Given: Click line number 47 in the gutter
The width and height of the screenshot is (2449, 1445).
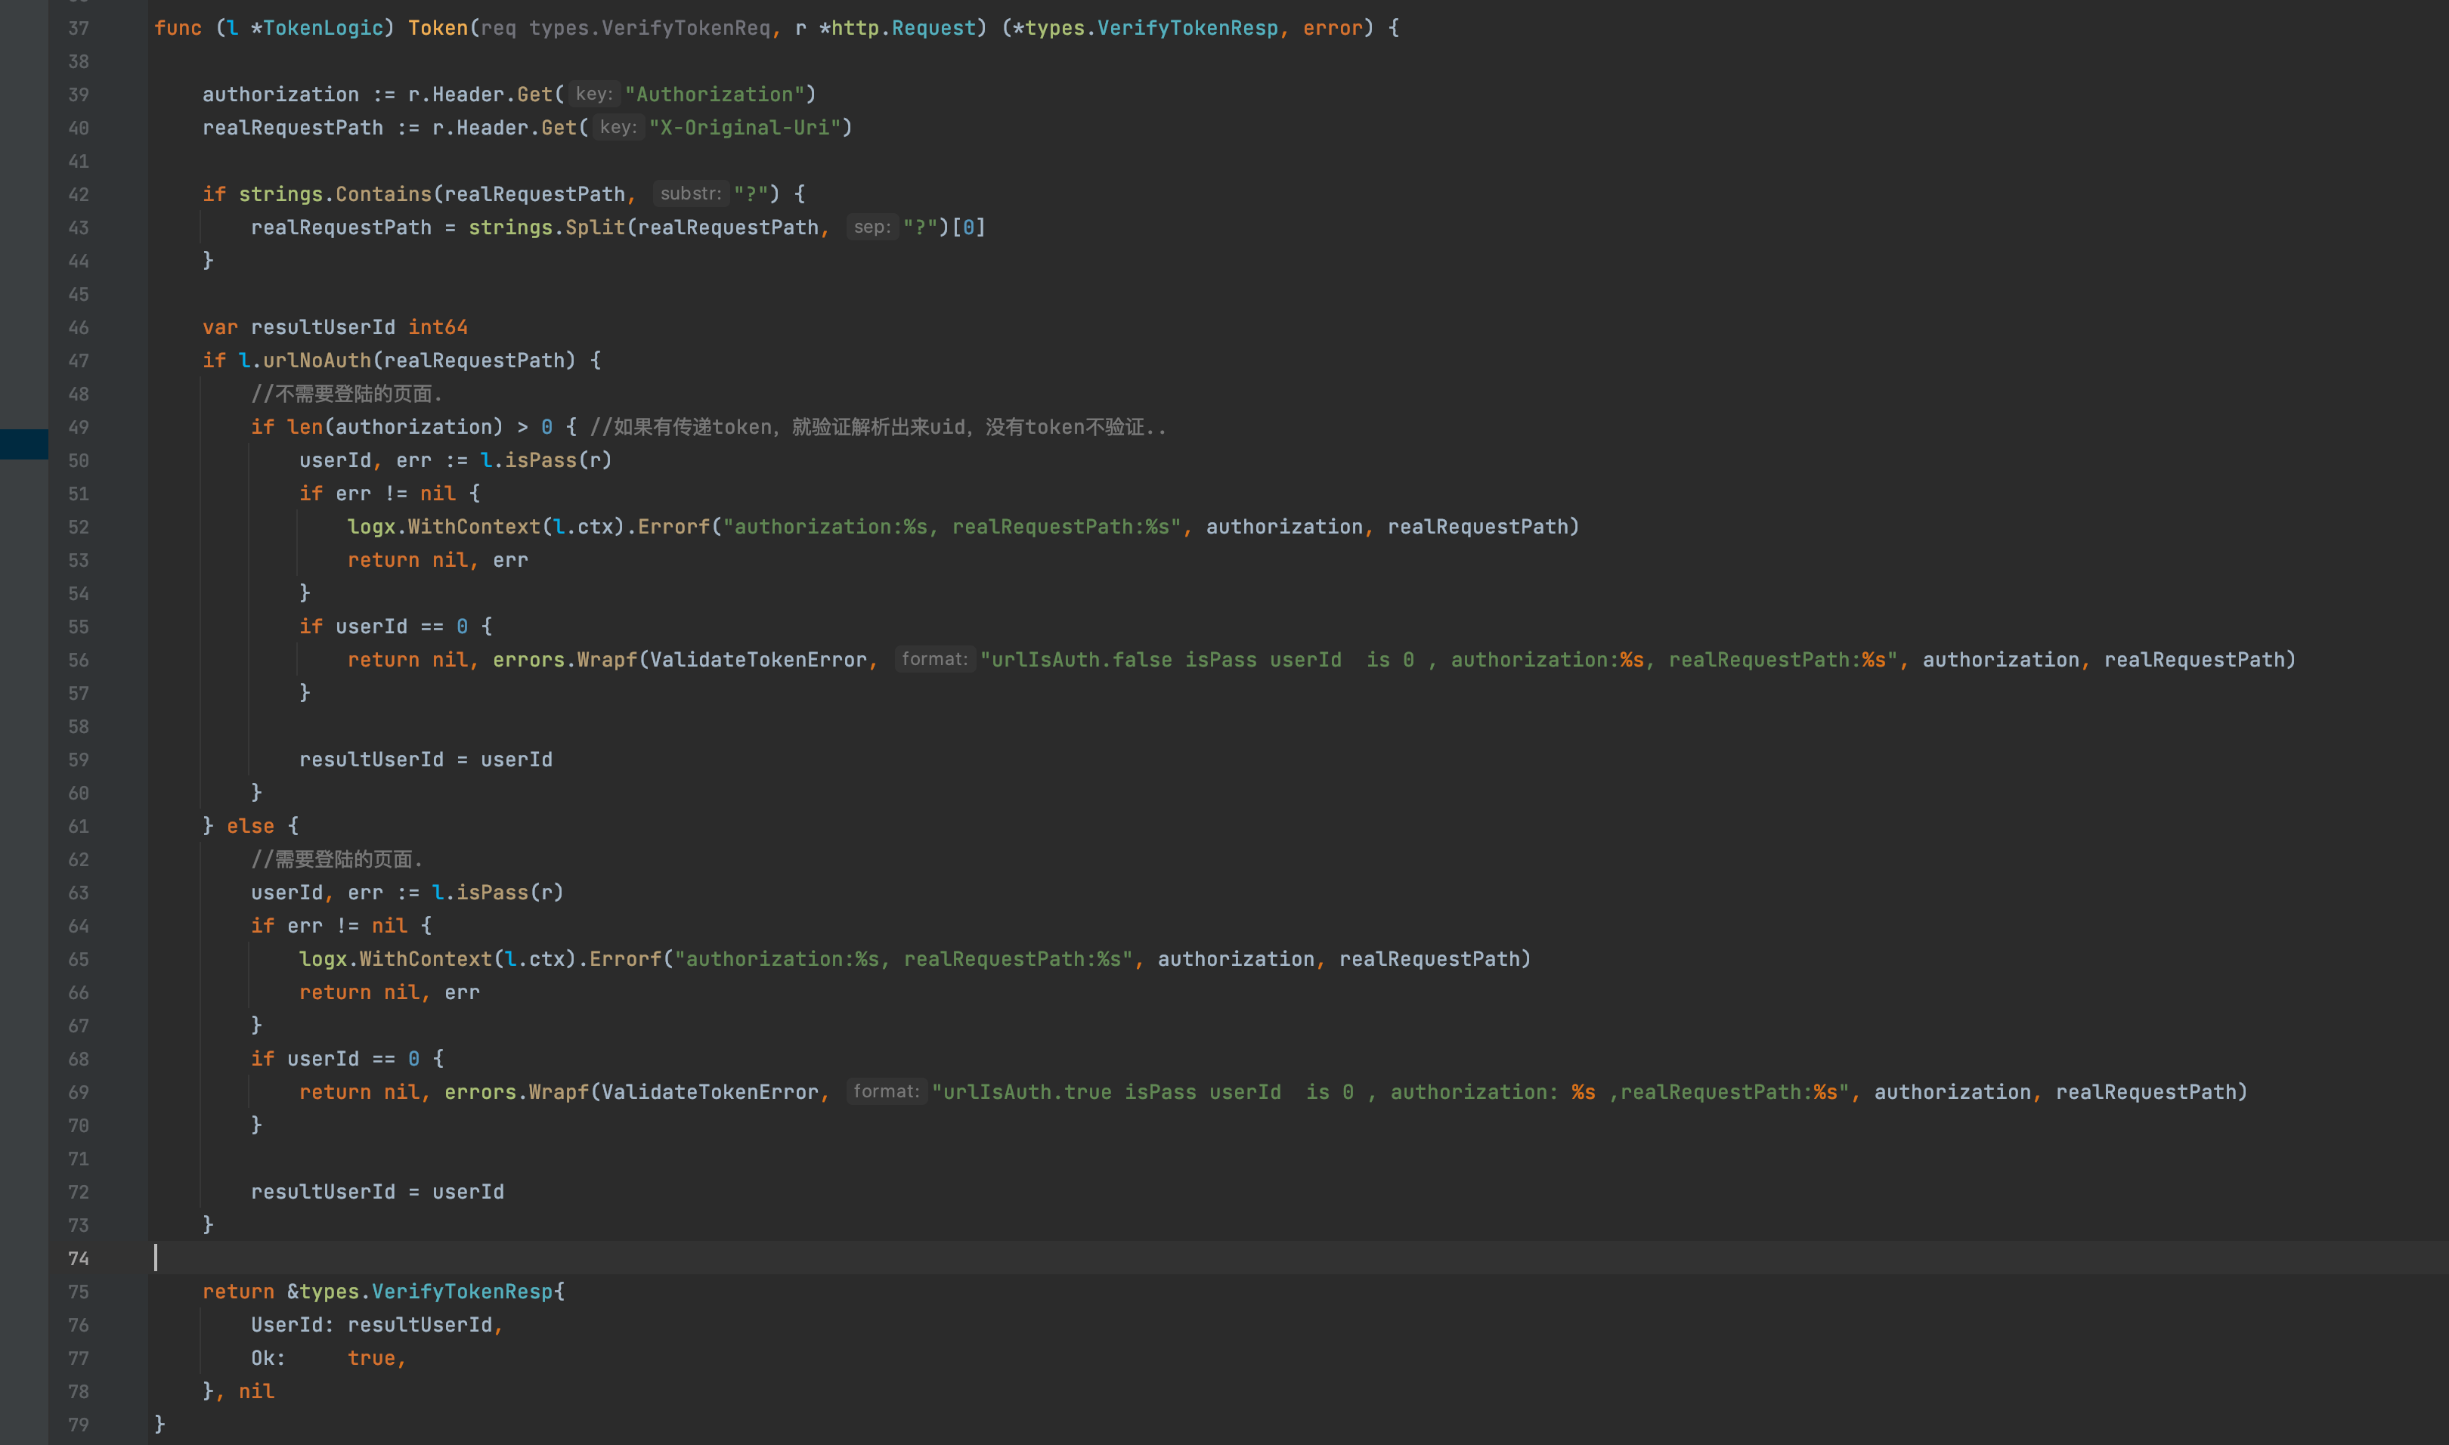Looking at the screenshot, I should pos(78,361).
